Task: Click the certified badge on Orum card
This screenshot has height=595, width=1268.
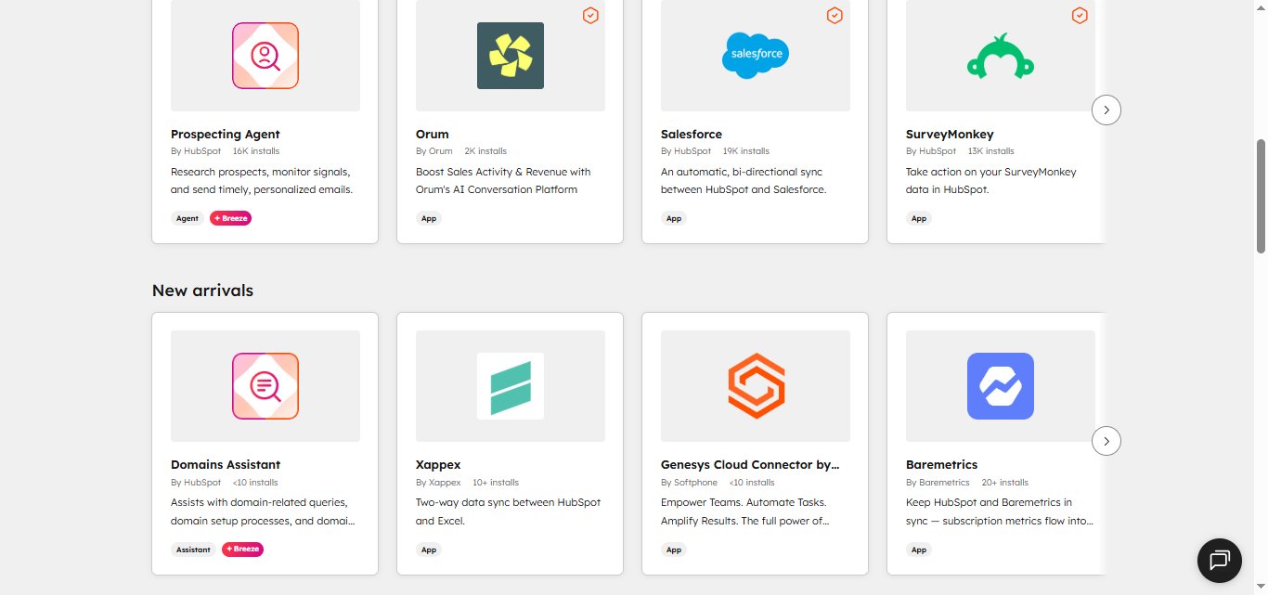Action: (589, 15)
